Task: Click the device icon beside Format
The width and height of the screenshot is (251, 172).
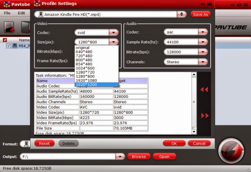Action: tap(26, 144)
